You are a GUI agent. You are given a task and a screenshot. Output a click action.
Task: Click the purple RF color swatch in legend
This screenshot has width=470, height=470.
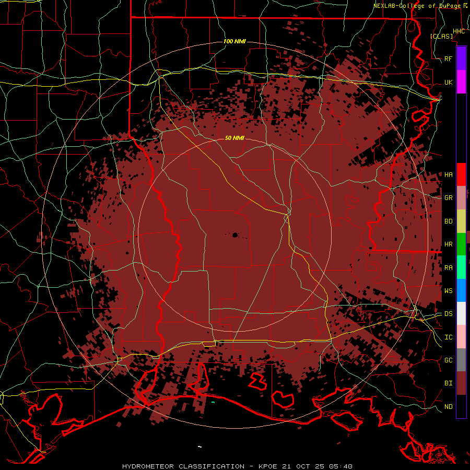461,58
